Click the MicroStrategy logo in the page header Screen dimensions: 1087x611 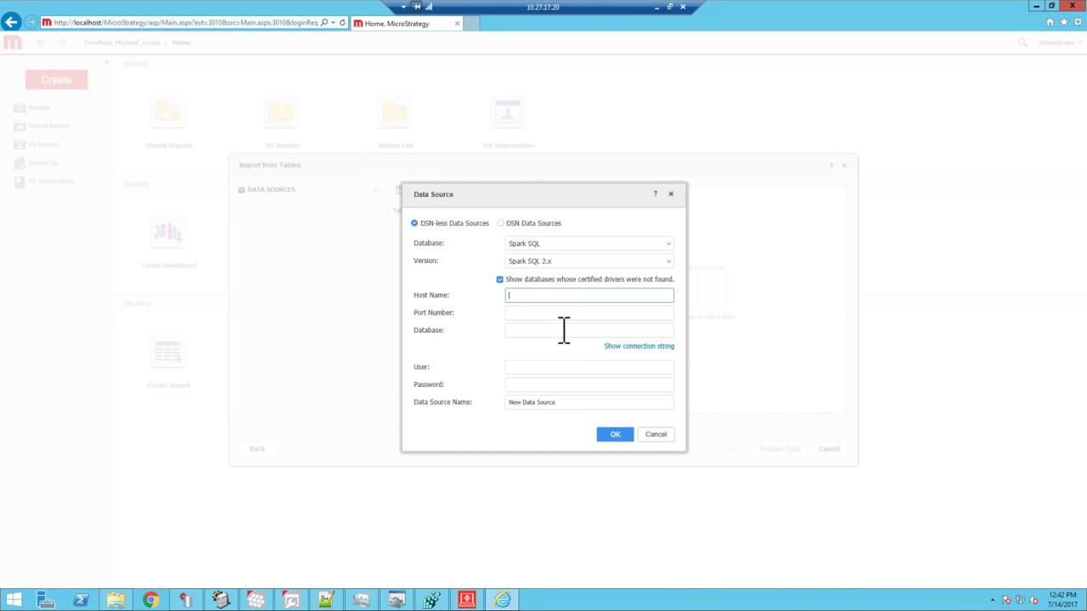pos(12,42)
